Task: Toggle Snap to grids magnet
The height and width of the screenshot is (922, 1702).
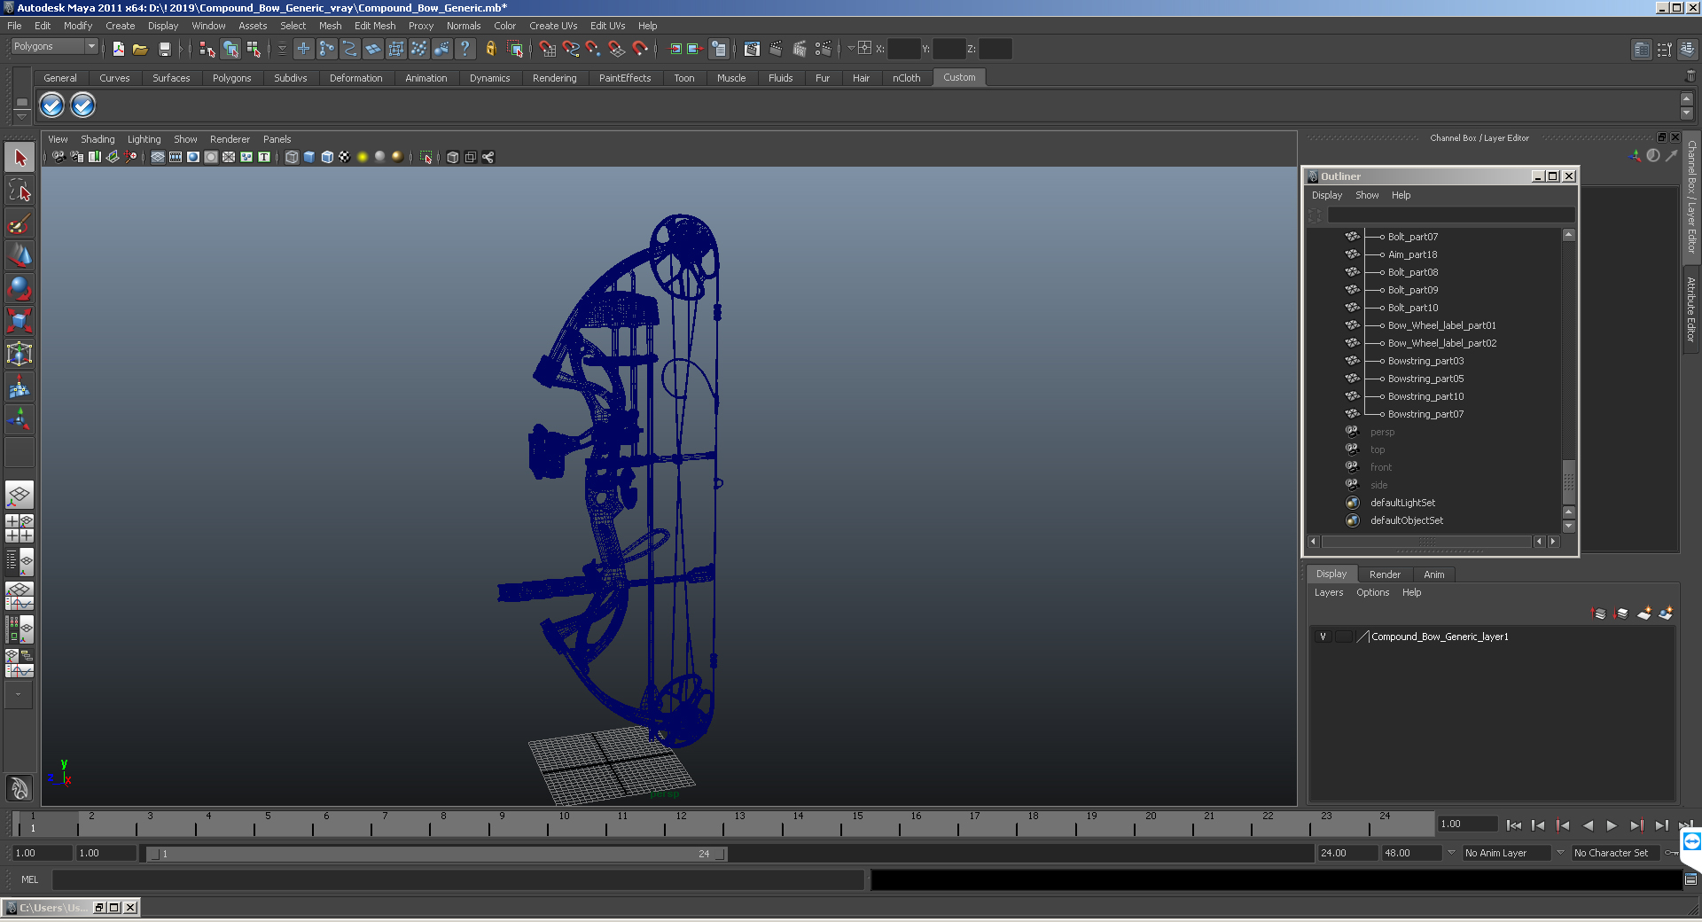Action: [547, 49]
